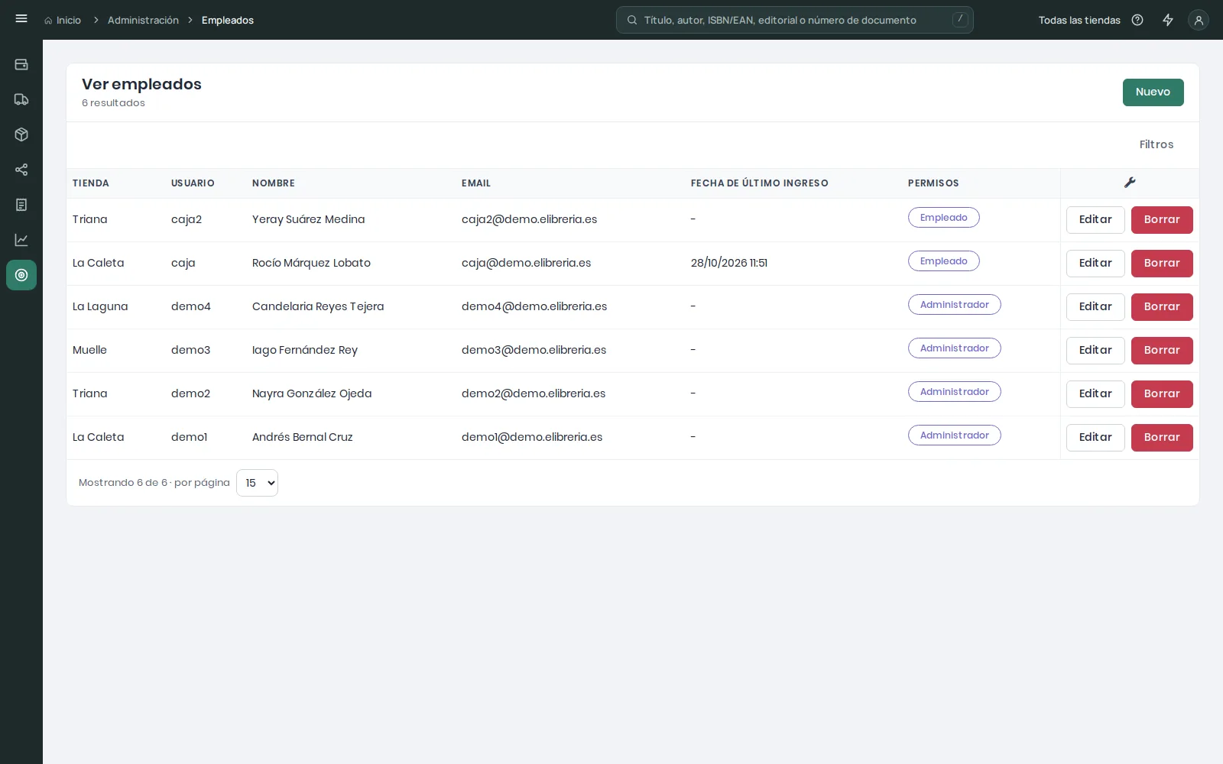Viewport: 1223px width, 764px height.
Task: Edit employee Candelaria Reyes Tejera
Action: (1095, 307)
